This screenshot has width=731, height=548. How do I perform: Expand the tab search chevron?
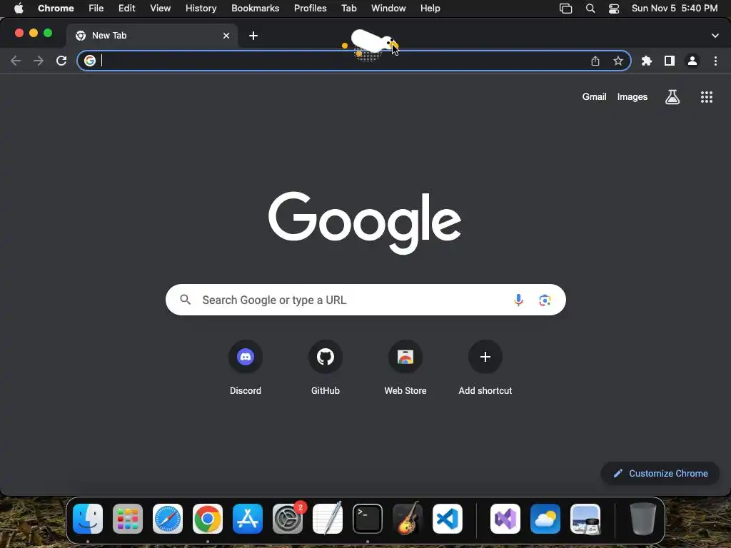715,36
